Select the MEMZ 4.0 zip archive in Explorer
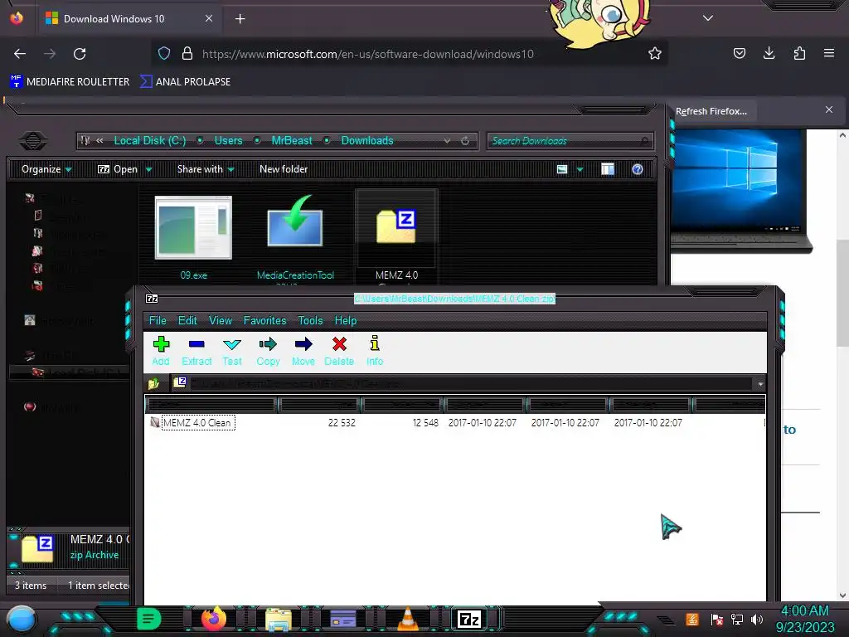Viewport: 849px width, 637px height. tap(396, 236)
